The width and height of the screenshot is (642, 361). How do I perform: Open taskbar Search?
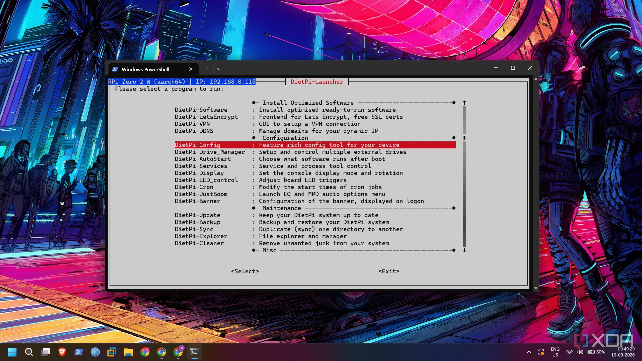(29, 352)
